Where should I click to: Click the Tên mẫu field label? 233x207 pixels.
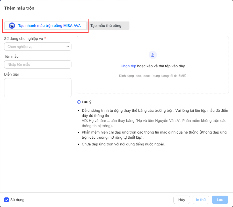[x=11, y=56]
